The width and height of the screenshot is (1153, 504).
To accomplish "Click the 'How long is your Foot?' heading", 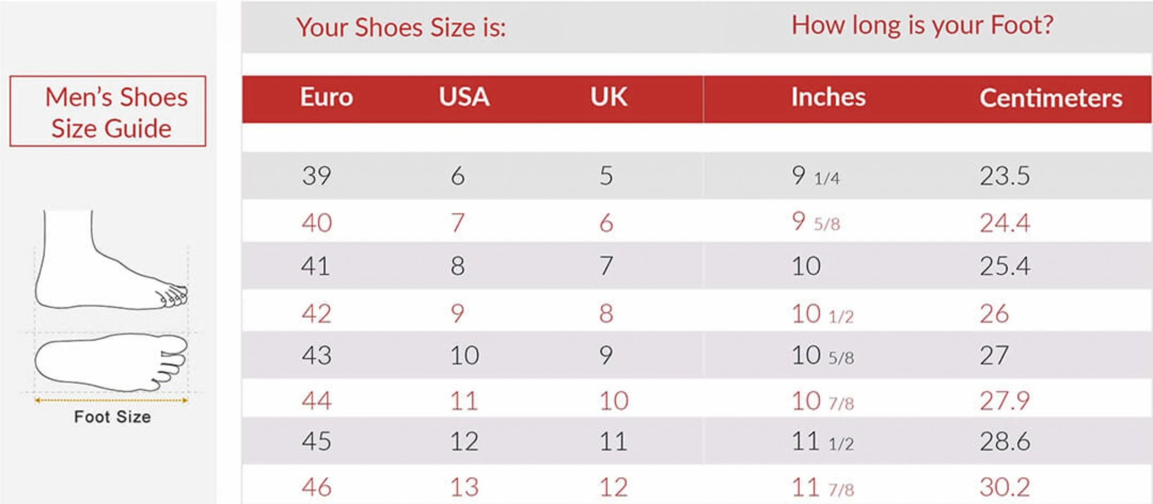I will 922,25.
